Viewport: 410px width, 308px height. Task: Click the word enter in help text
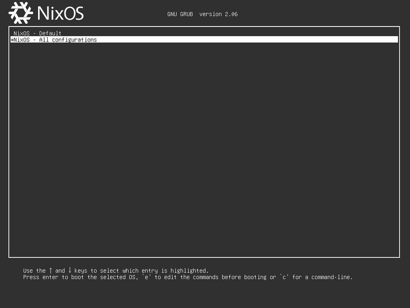(50, 278)
